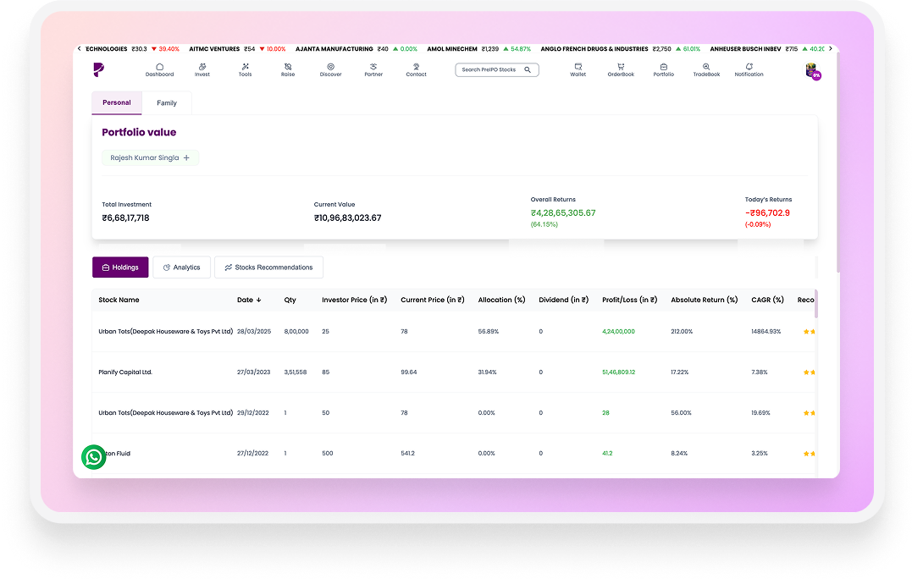This screenshot has height=579, width=912.
Task: Open the Dashboard nav icon
Action: (x=159, y=67)
